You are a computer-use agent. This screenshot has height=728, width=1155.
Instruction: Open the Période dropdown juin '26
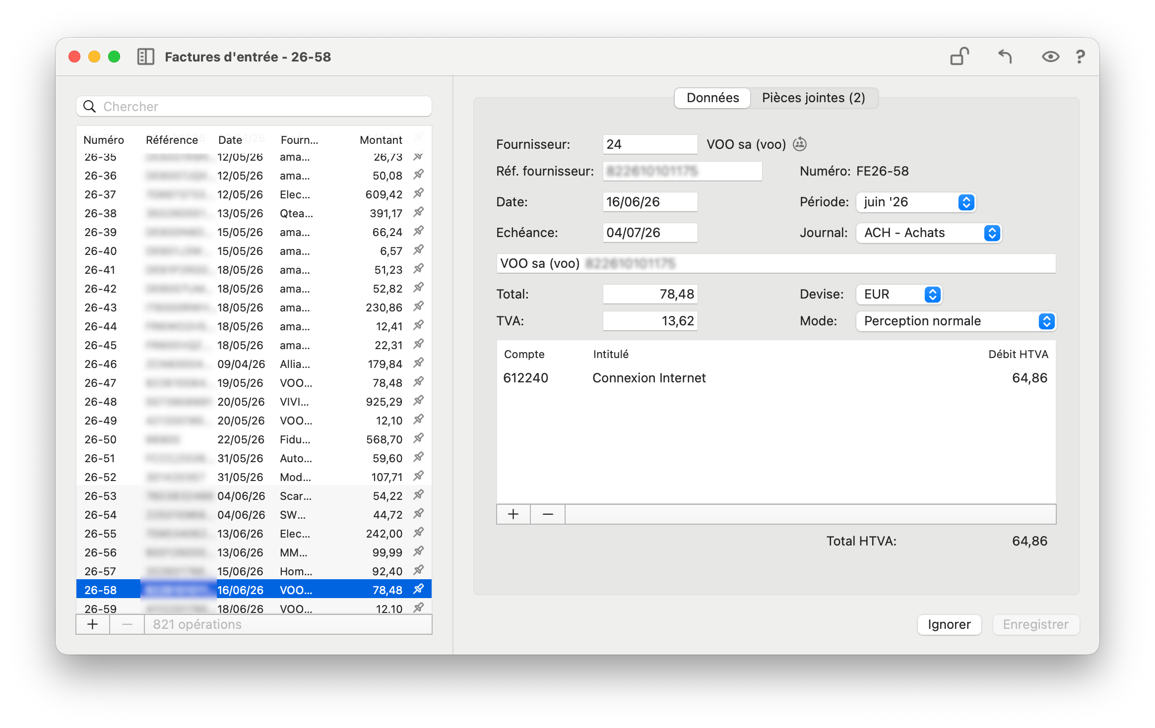coord(916,202)
